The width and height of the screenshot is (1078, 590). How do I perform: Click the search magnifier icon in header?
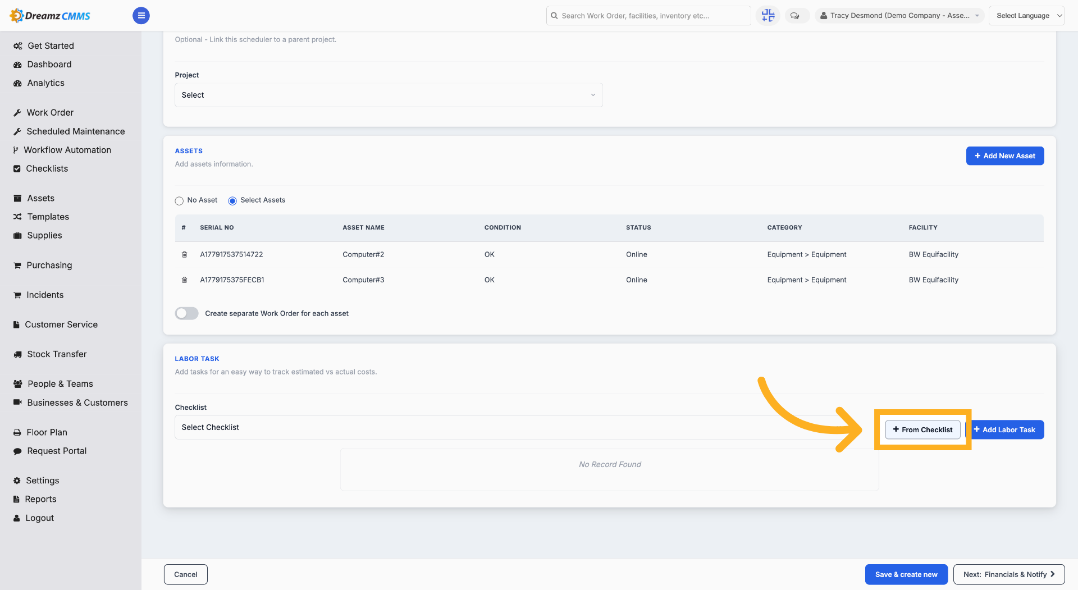coord(554,16)
